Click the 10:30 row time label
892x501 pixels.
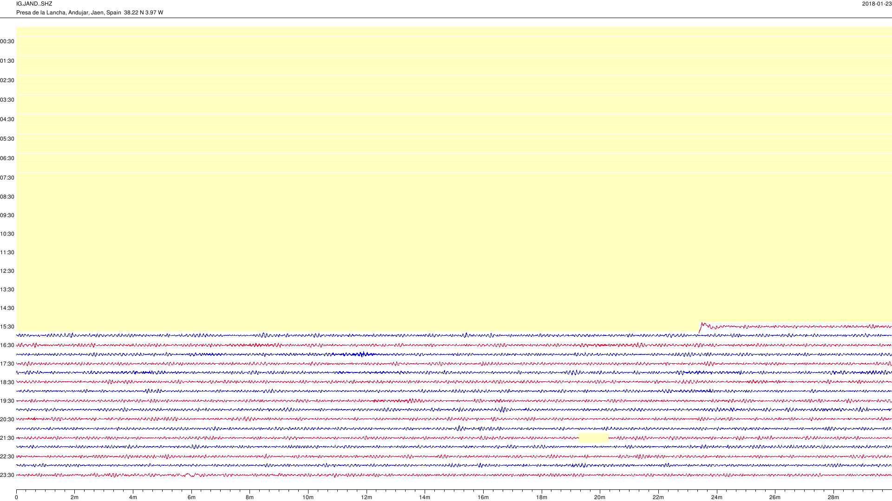[7, 234]
